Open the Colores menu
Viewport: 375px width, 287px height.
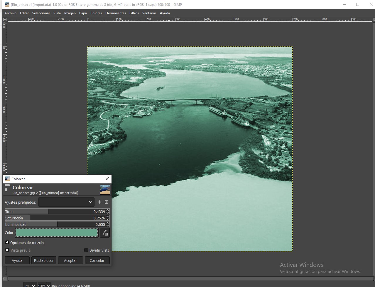click(96, 13)
